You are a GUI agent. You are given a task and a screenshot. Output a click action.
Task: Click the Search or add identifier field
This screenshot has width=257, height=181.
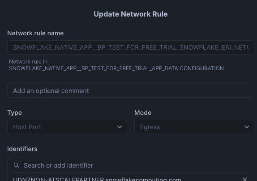click(x=131, y=165)
